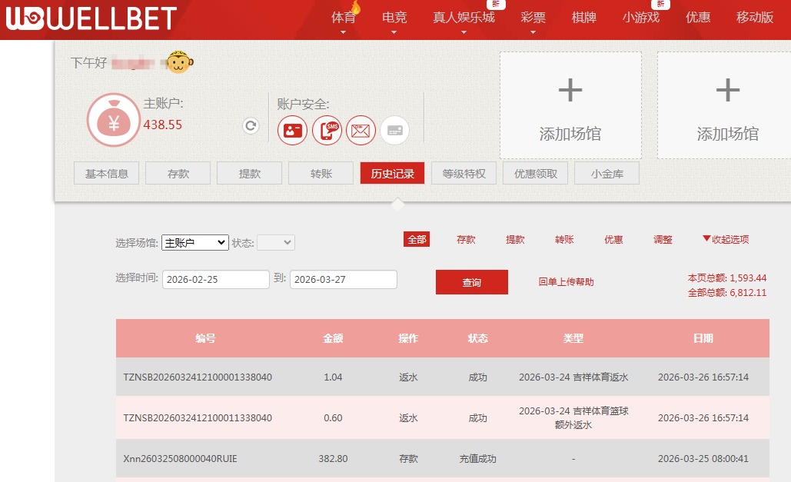Click the monkey avatar next to the greeting
Viewport: 791px width, 482px height.
[x=178, y=61]
